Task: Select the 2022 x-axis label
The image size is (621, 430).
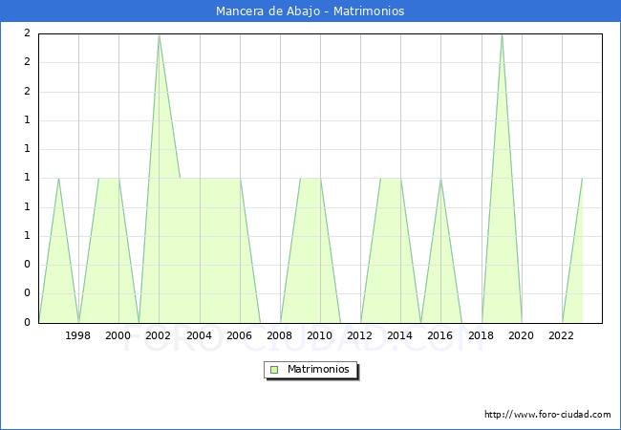Action: pyautogui.click(x=562, y=335)
